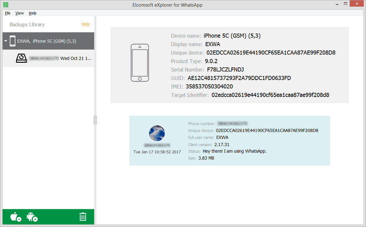Click the Display name value EXWA
Image resolution: width=366 pixels, height=227 pixels.
click(213, 44)
